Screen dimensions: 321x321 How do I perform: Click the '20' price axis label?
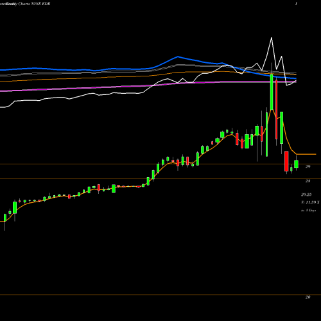click(x=308, y=297)
